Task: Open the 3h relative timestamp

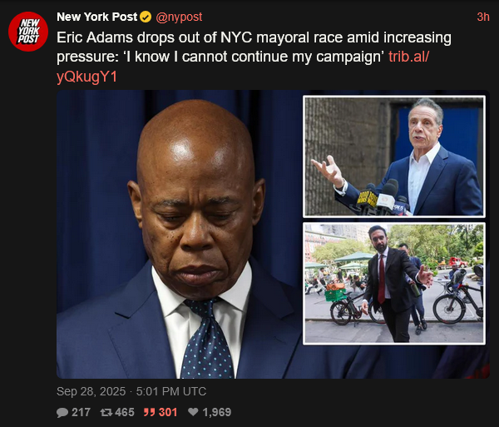Action: click(482, 17)
